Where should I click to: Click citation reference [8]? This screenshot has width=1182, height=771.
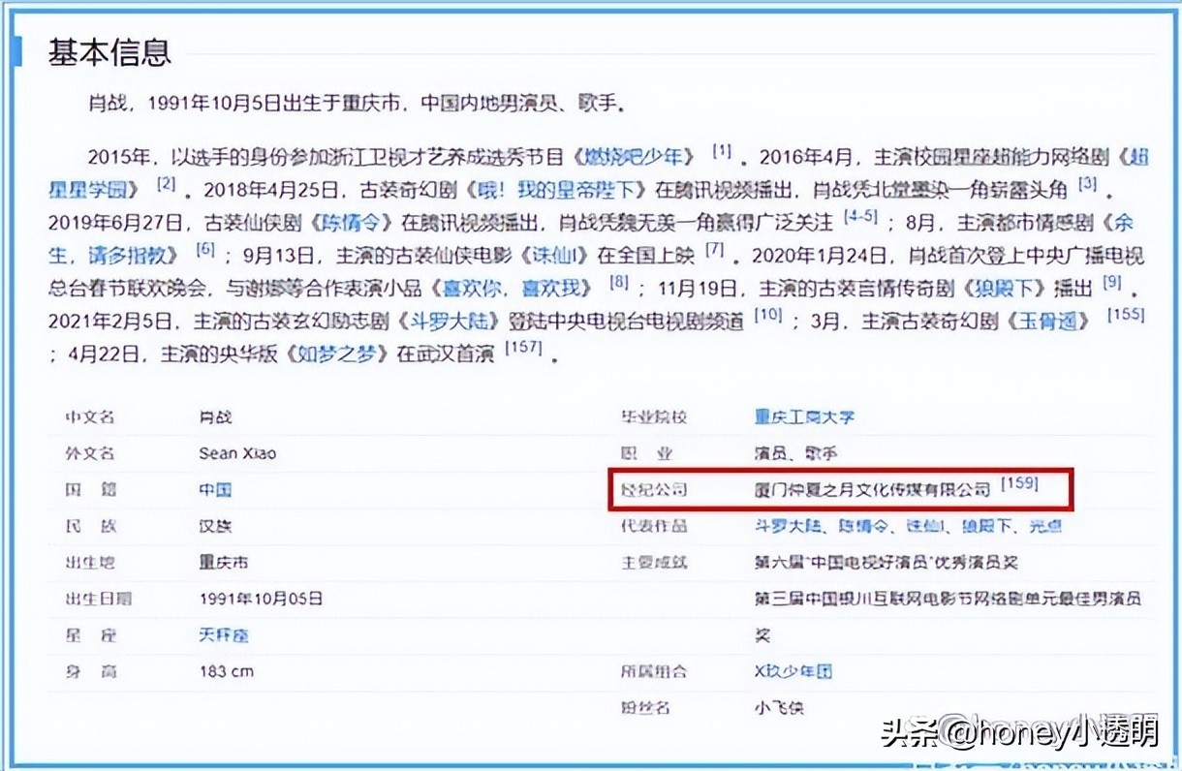pyautogui.click(x=618, y=283)
